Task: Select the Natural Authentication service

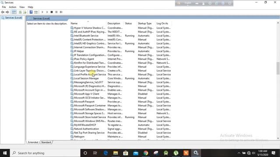Action: coord(121,129)
